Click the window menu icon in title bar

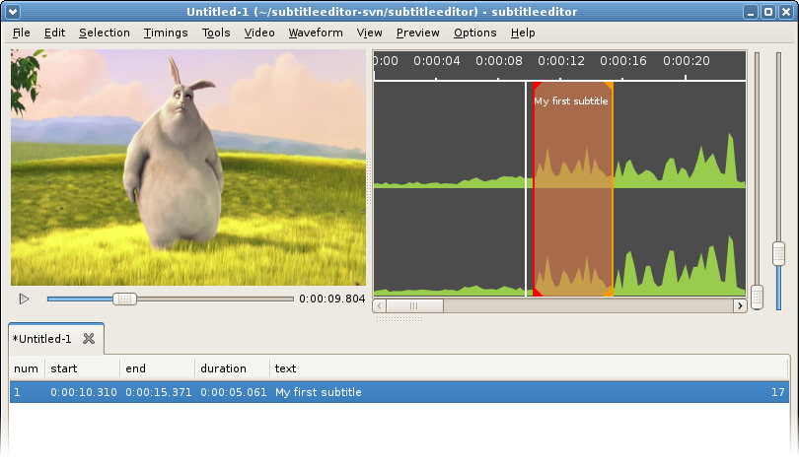coord(13,11)
